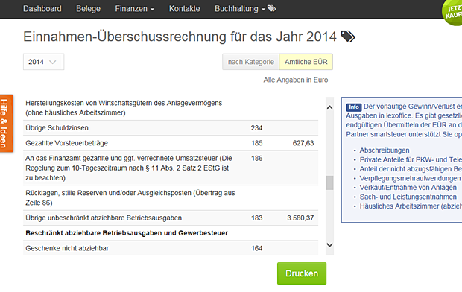
Task: Click the amount 627,63
Action: click(303, 143)
